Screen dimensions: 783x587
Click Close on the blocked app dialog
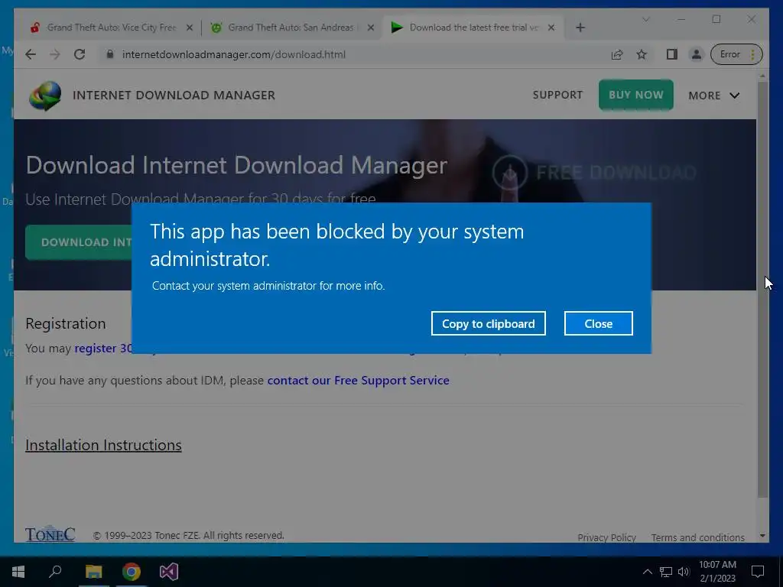[x=598, y=323]
